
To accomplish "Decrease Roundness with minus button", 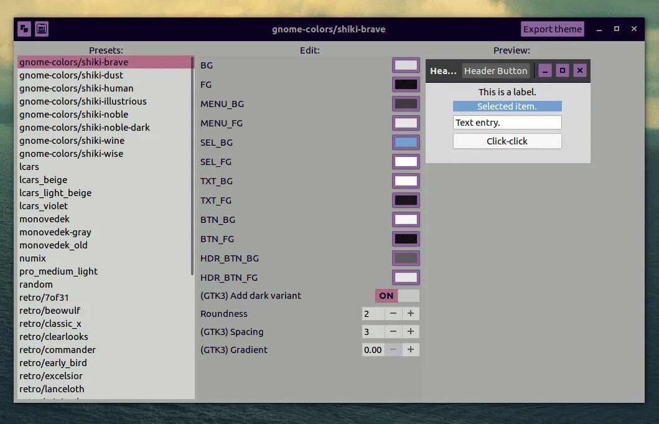I will [x=393, y=313].
